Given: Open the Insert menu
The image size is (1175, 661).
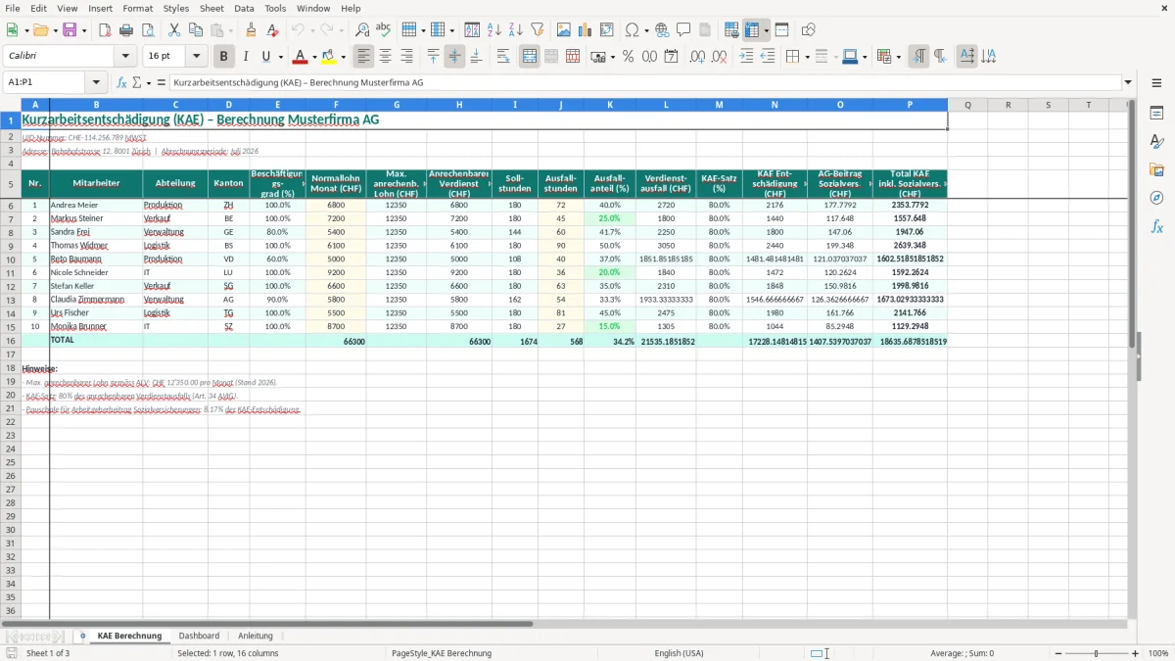Looking at the screenshot, I should click(x=100, y=8).
